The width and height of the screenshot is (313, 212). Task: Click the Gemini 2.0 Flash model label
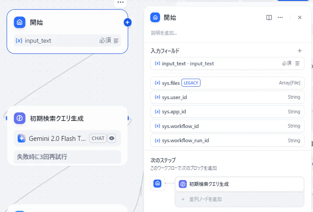point(57,138)
